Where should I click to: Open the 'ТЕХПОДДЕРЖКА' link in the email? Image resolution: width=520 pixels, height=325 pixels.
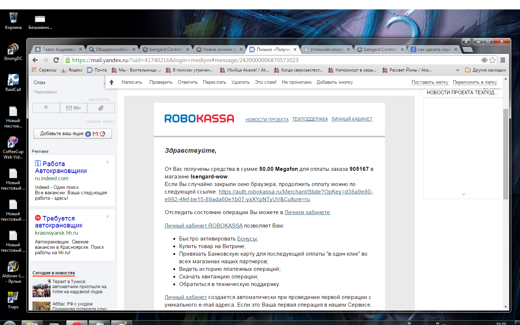pyautogui.click(x=310, y=119)
